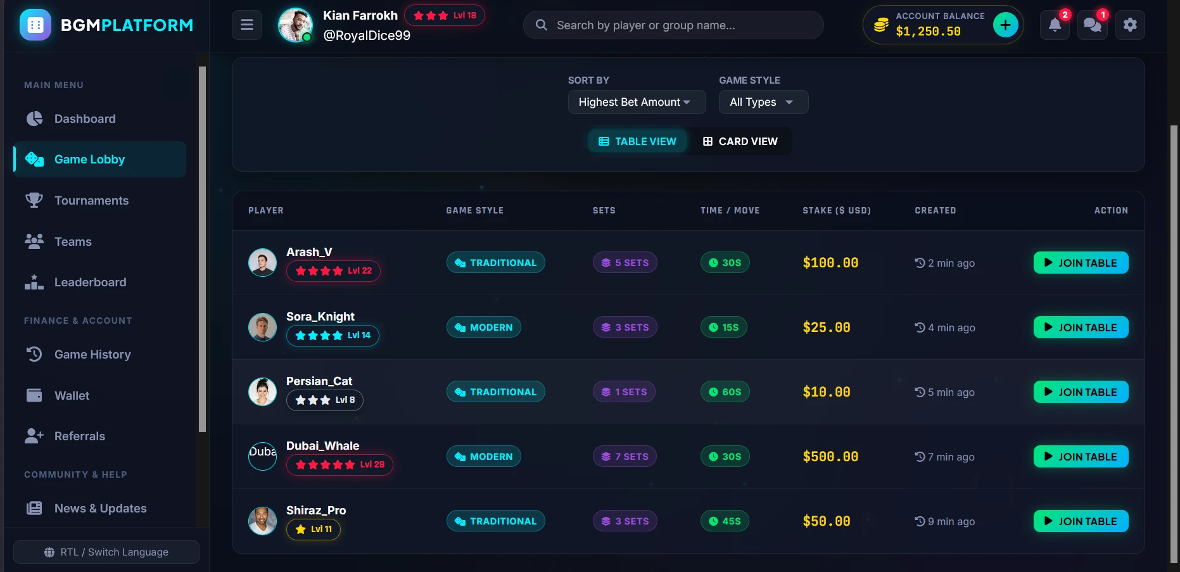Screen dimensions: 1180x572
Task: Switch to Table View
Action: coord(637,141)
